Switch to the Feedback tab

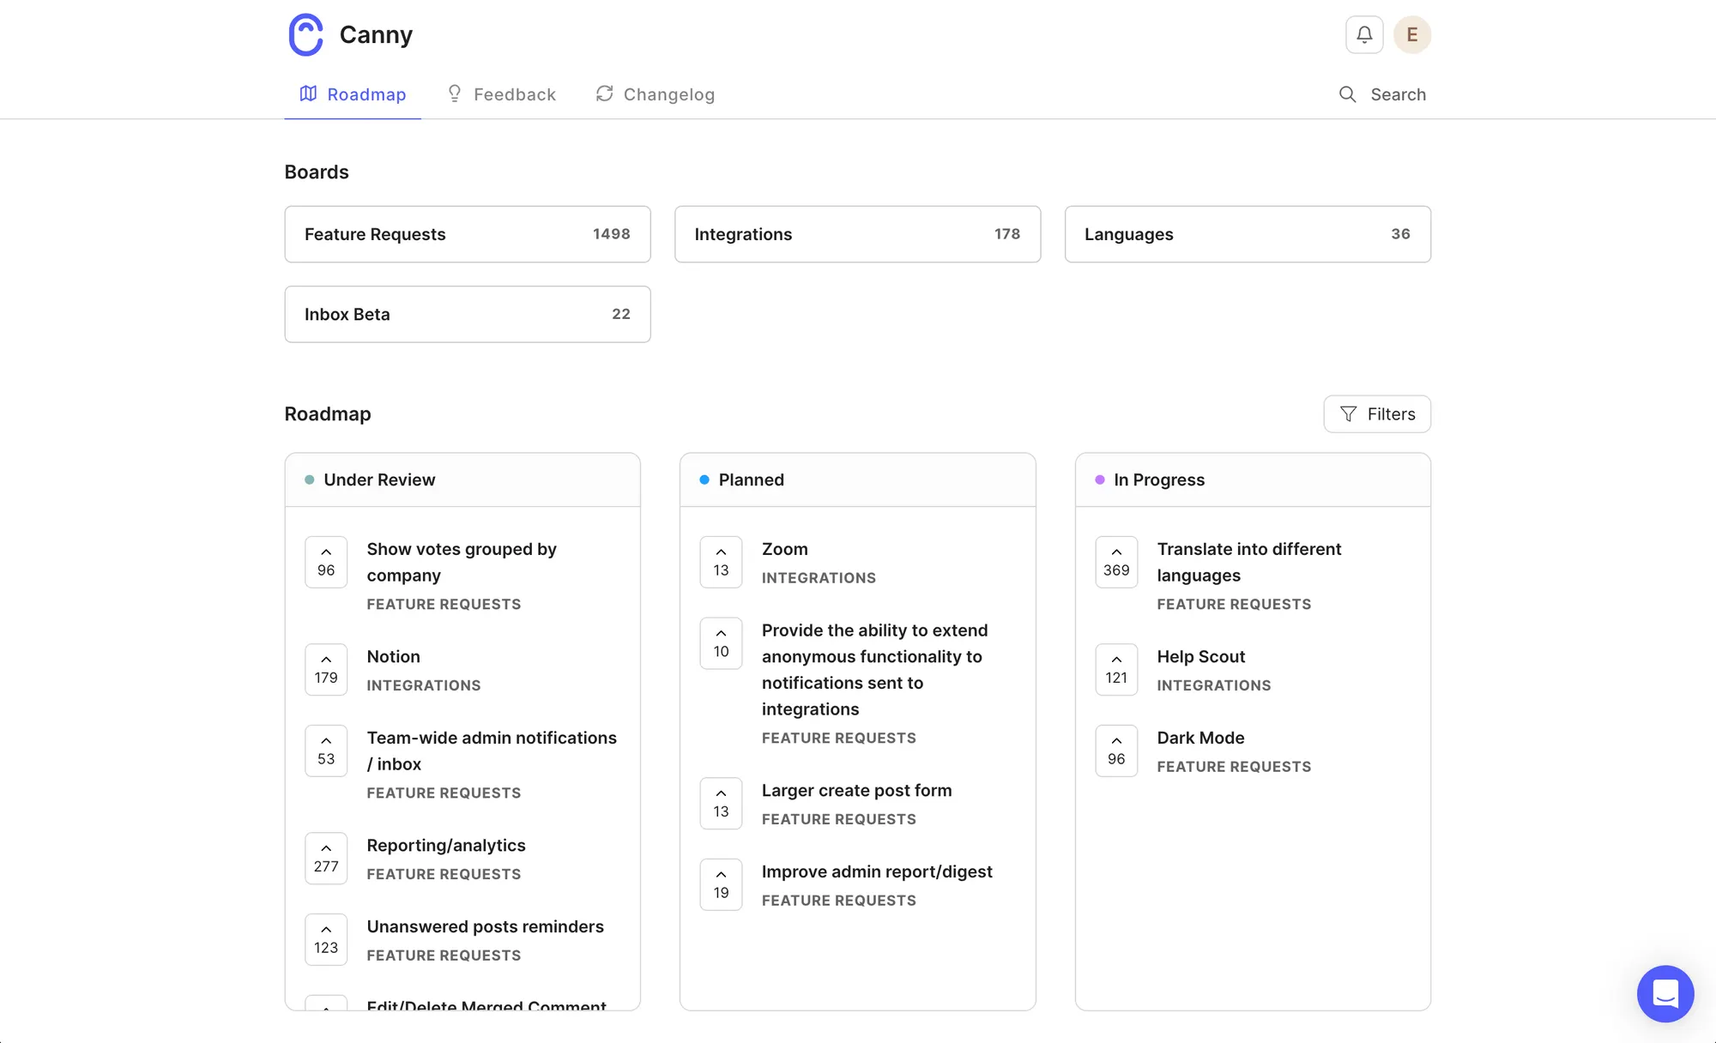tap(502, 94)
